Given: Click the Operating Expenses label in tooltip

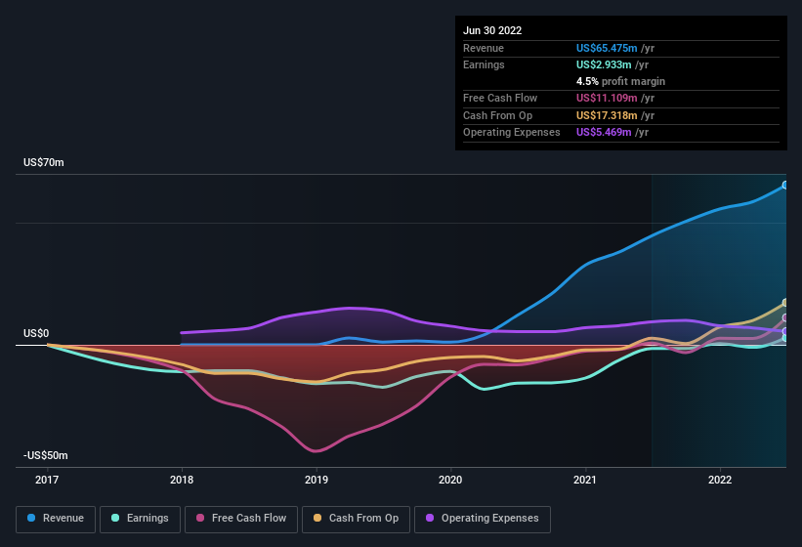Looking at the screenshot, I should 512,132.
